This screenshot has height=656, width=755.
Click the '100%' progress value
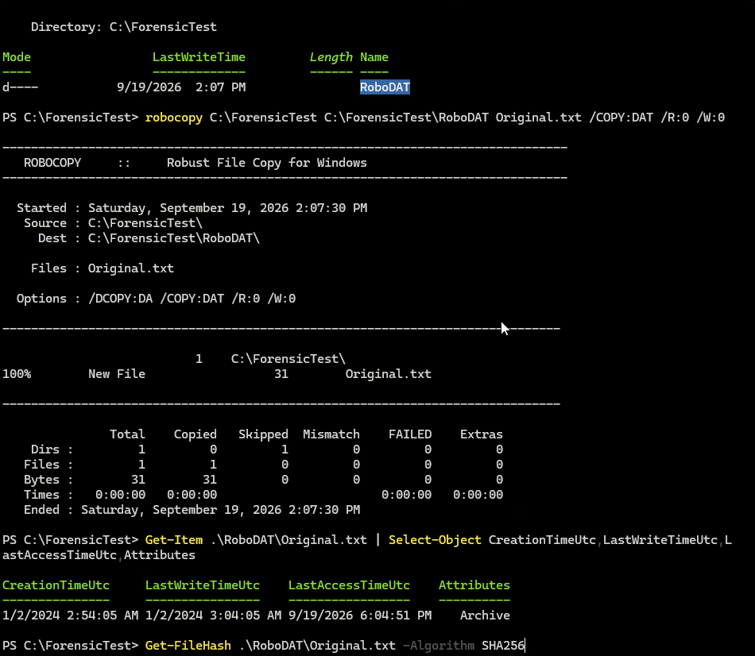tap(17, 374)
